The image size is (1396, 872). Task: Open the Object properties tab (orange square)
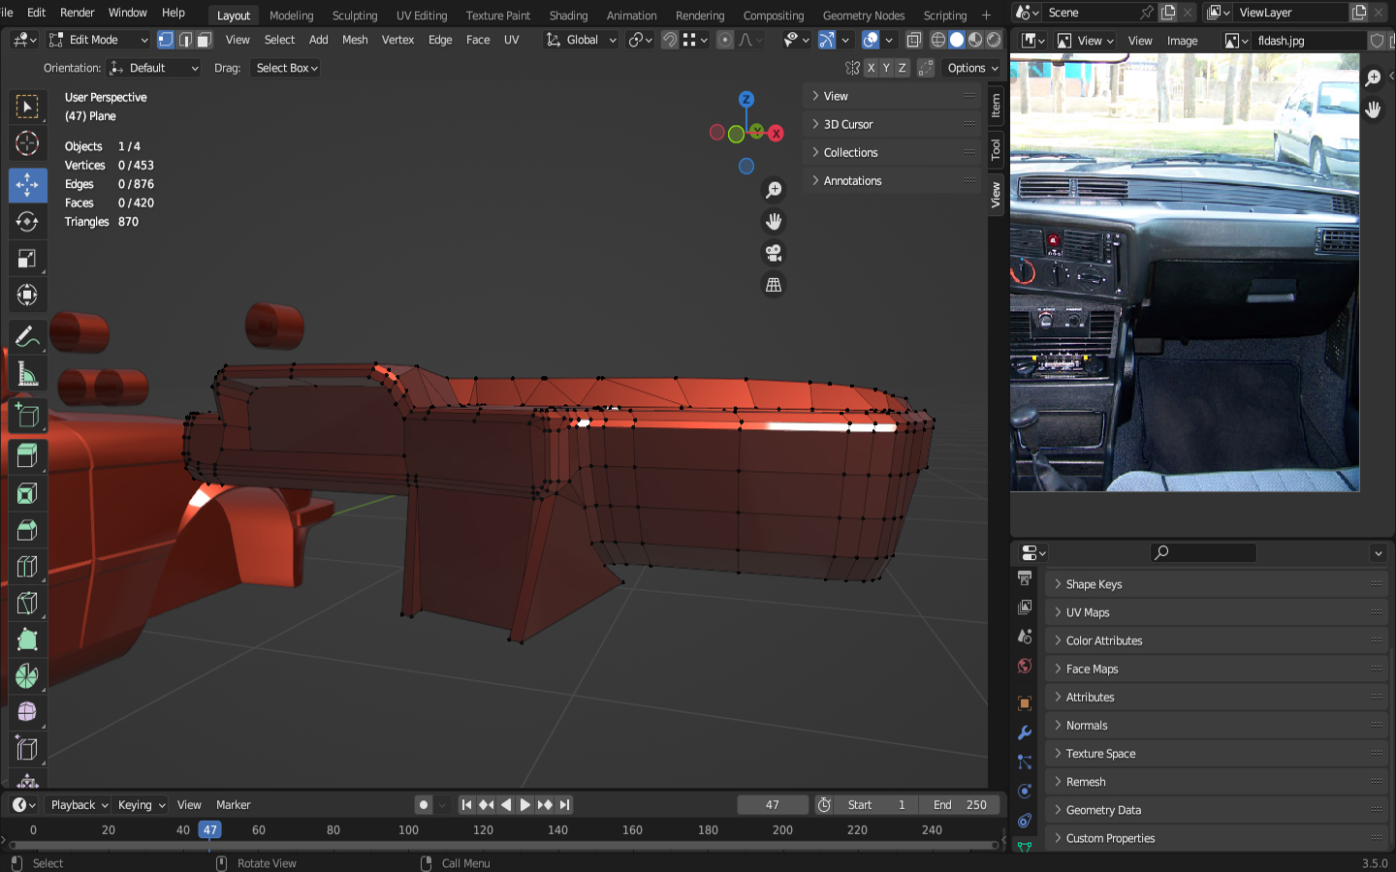[x=1025, y=703]
